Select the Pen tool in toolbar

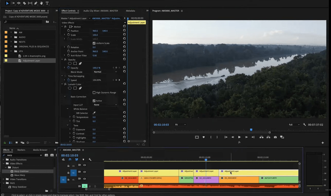tap(36, 3)
